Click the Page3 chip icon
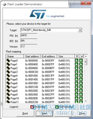The height and width of the screenshot is (119, 93). pyautogui.click(x=8, y=72)
